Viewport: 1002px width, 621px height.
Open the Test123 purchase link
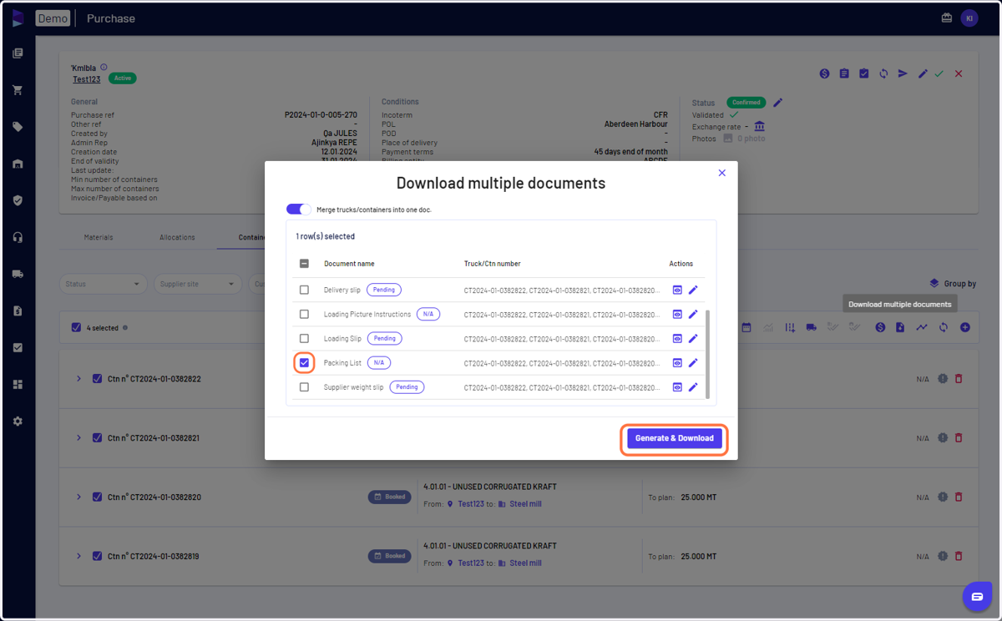pyautogui.click(x=87, y=79)
